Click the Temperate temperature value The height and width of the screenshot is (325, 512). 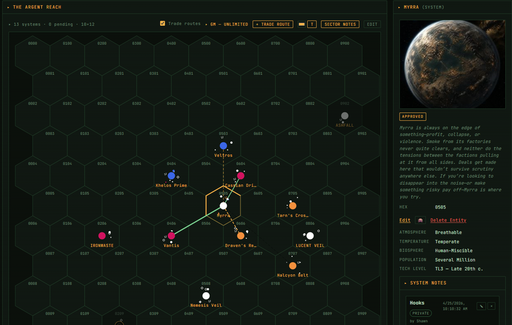446,241
